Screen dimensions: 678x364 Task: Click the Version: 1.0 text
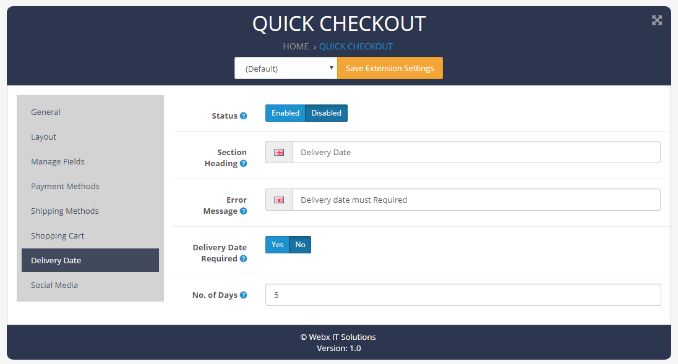[338, 348]
